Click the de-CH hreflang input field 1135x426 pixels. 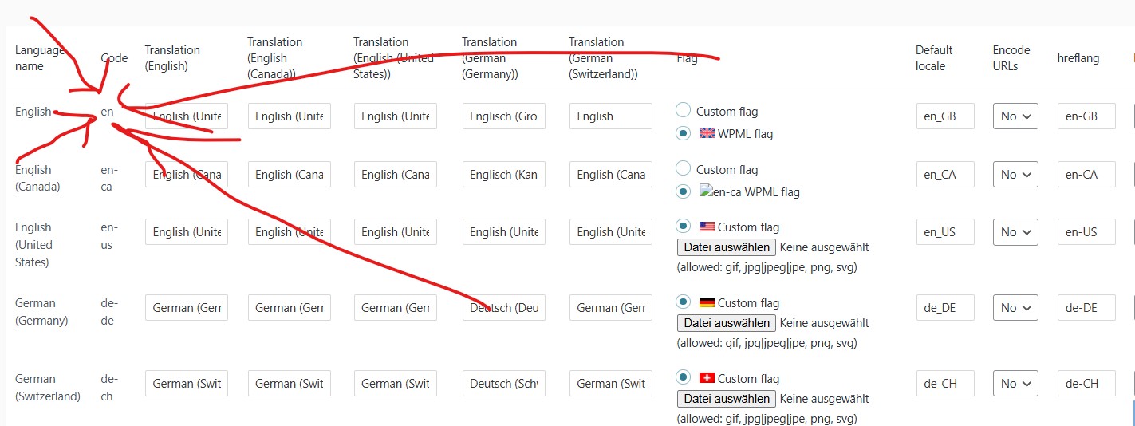pos(1087,384)
